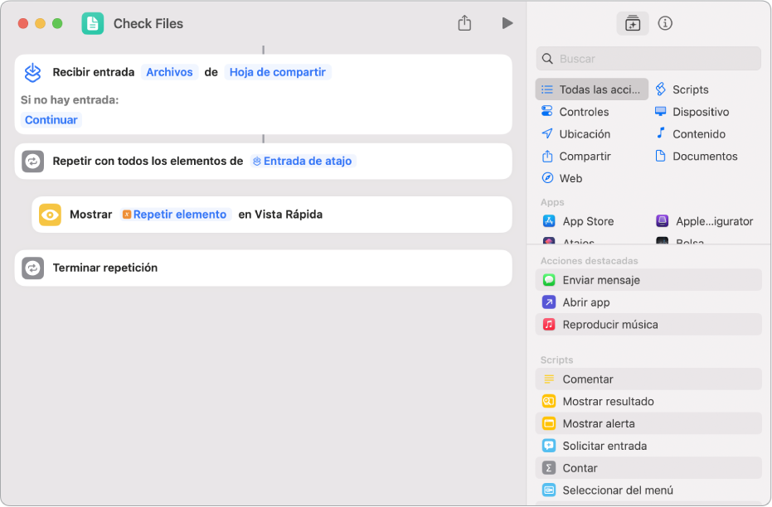Select the App Store app entry
This screenshot has height=507, width=772.
(x=587, y=221)
